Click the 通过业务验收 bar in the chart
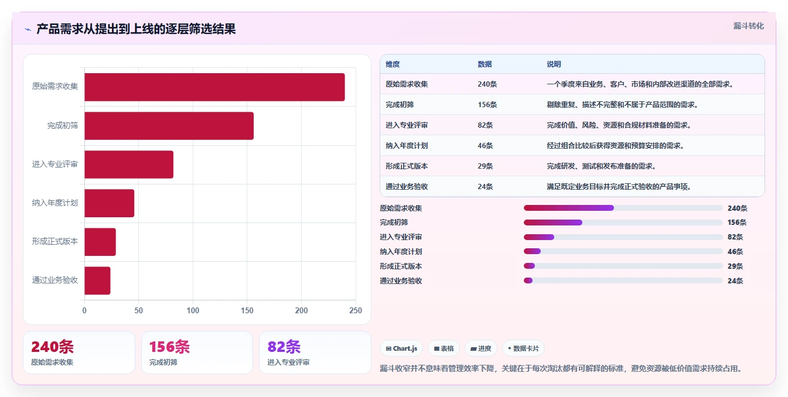 tap(97, 280)
